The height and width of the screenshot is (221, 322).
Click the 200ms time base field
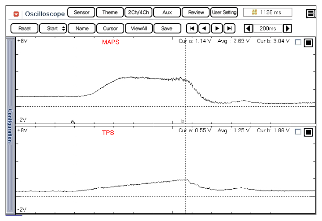coord(268,28)
